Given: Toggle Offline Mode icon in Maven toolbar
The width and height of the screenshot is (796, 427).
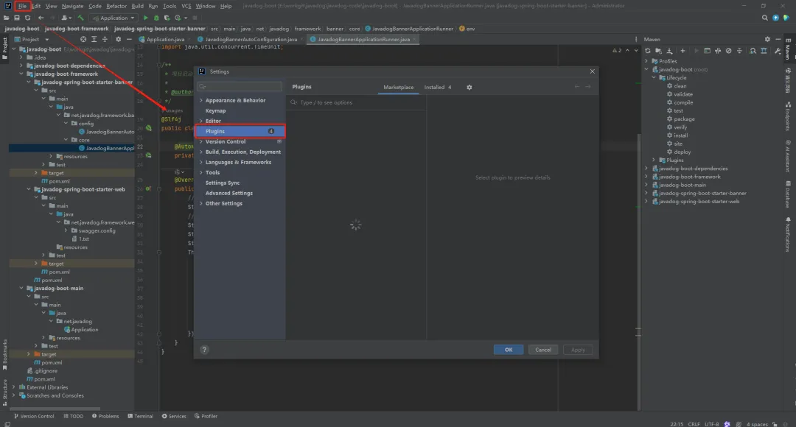Looking at the screenshot, I should [718, 51].
